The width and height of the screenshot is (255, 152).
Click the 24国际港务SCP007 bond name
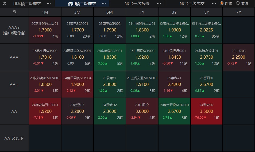(77, 51)
